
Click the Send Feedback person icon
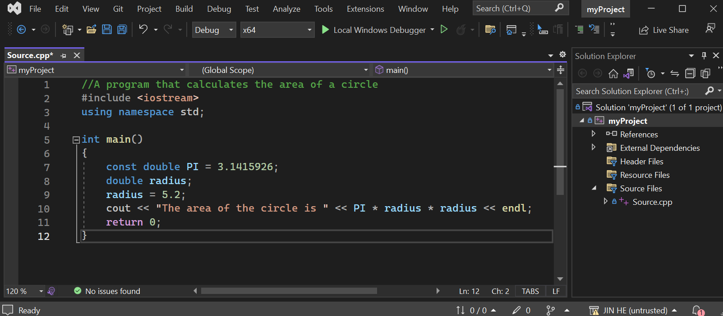coord(710,29)
